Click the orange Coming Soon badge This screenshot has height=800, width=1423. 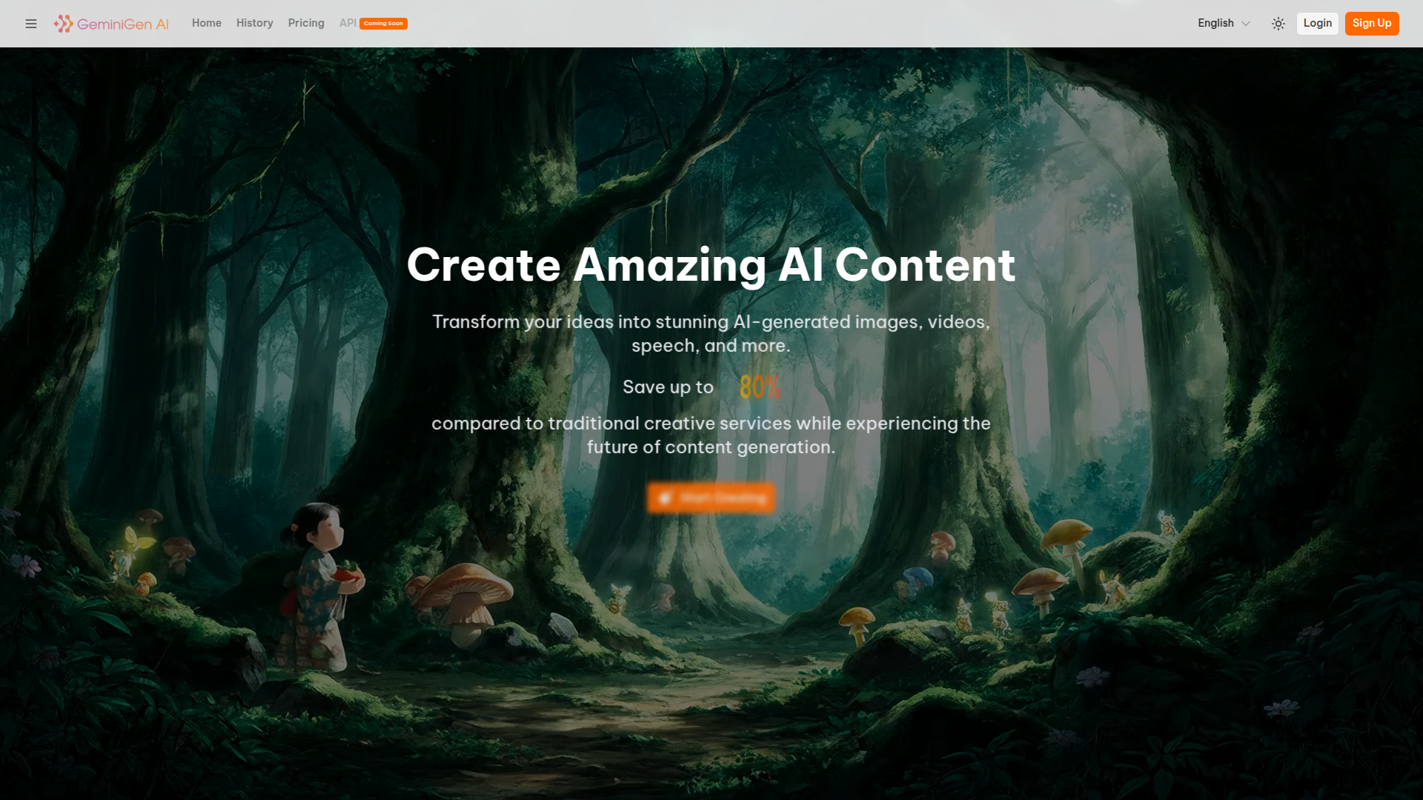click(x=383, y=24)
